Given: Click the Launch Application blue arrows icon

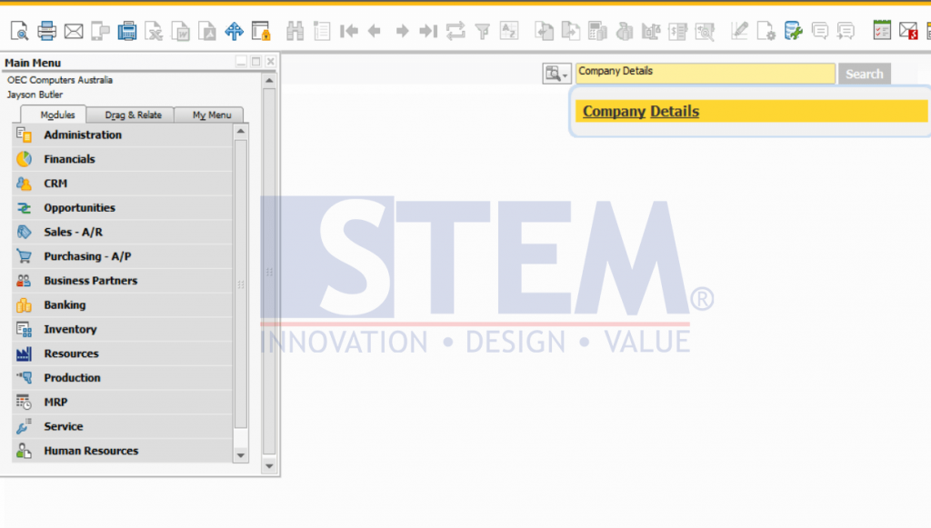Looking at the screenshot, I should 234,31.
